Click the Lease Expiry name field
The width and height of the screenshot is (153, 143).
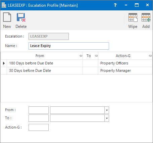click(x=69, y=46)
